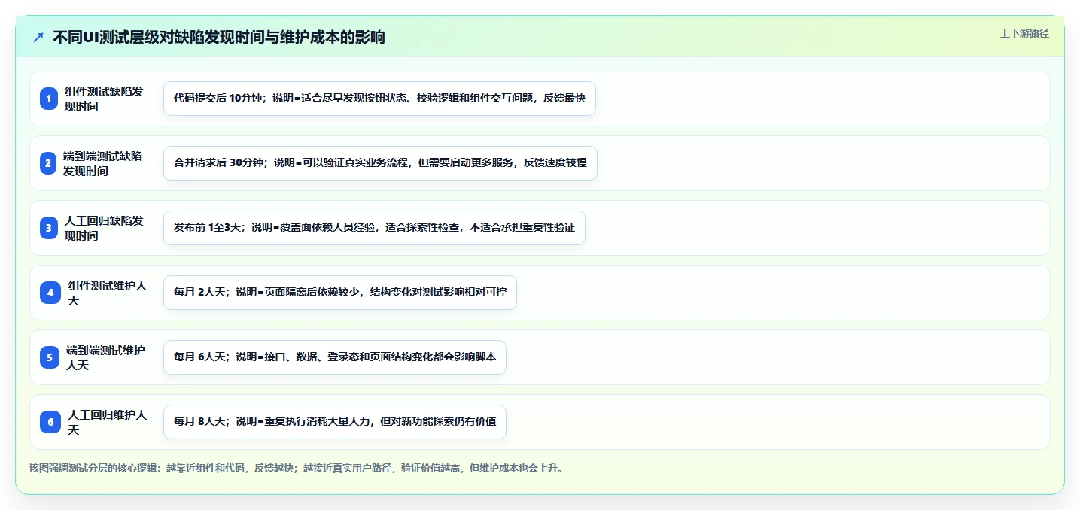Select number badge 5 for 端到端测试维护人天
This screenshot has height=510, width=1080.
tap(50, 357)
